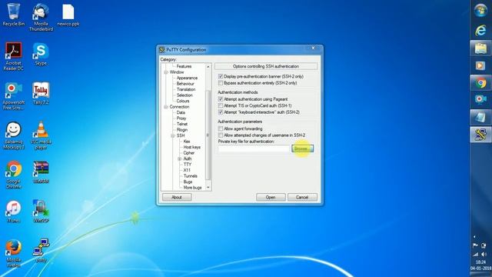
Task: Click the category tree scrollbar thumb
Action: coord(208,135)
